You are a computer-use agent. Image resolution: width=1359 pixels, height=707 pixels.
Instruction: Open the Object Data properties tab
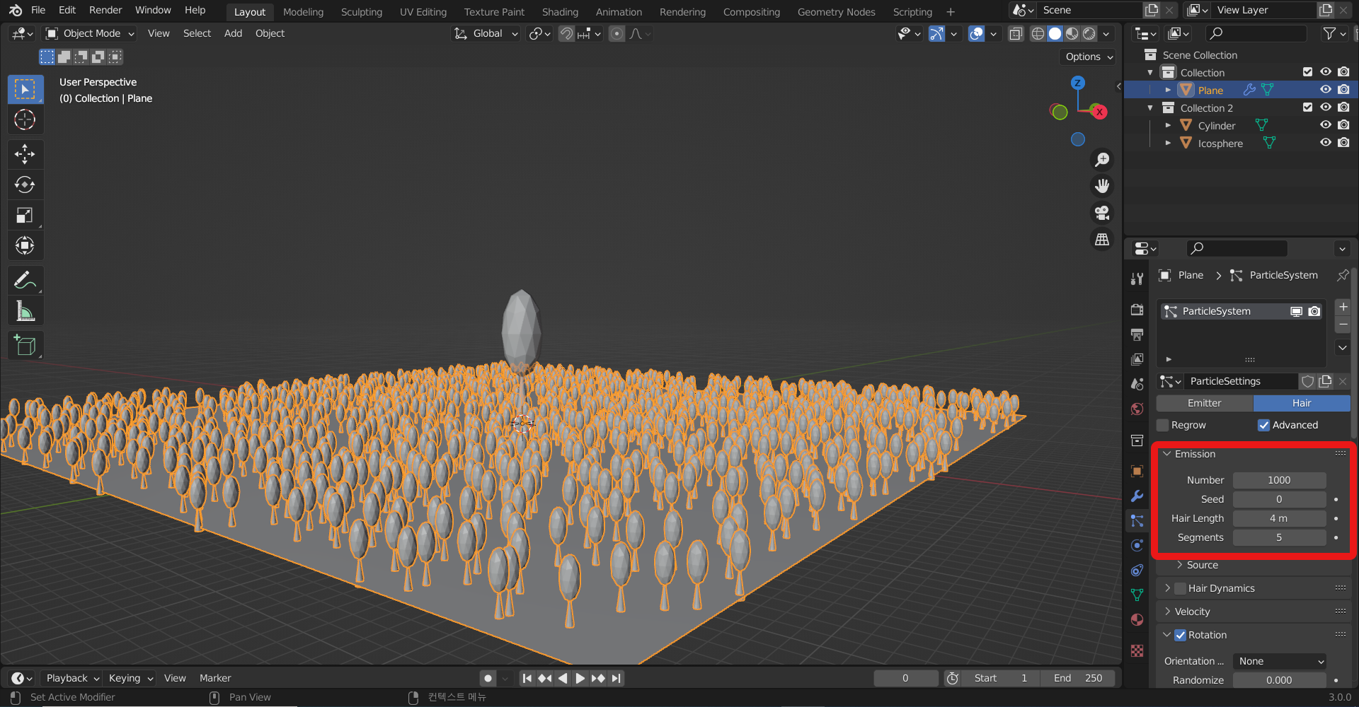(1137, 595)
